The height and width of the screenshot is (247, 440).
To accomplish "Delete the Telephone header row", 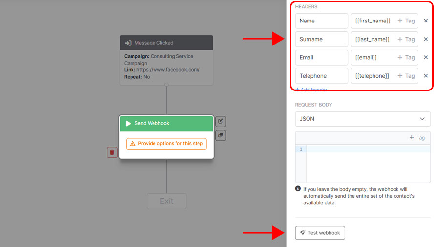I will coord(425,76).
